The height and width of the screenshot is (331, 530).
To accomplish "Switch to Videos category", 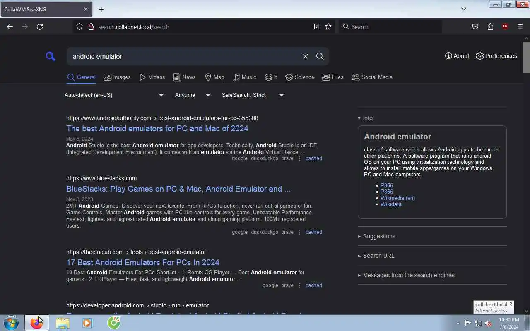I will click(x=152, y=77).
